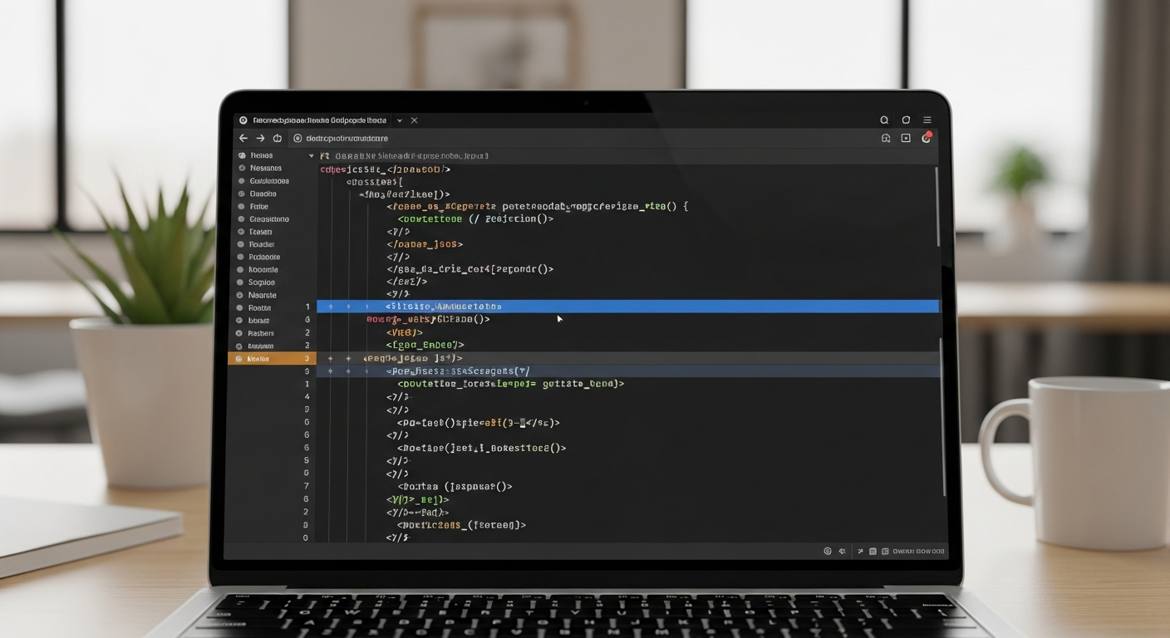Click the site info icon in the address bar
The height and width of the screenshot is (638, 1170).
pyautogui.click(x=297, y=138)
